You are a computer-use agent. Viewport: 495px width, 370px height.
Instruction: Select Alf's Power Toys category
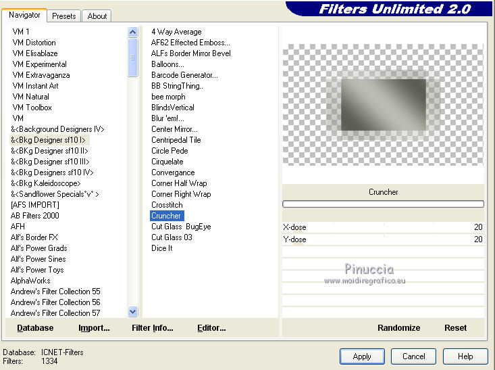point(37,270)
